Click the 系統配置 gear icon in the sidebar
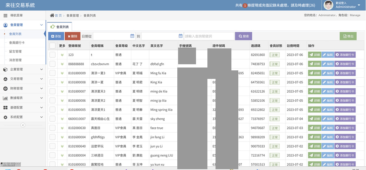The width and height of the screenshot is (366, 170). [x=5, y=117]
